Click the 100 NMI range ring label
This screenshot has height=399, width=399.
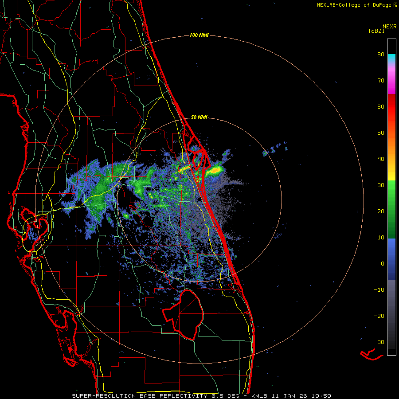pyautogui.click(x=199, y=35)
